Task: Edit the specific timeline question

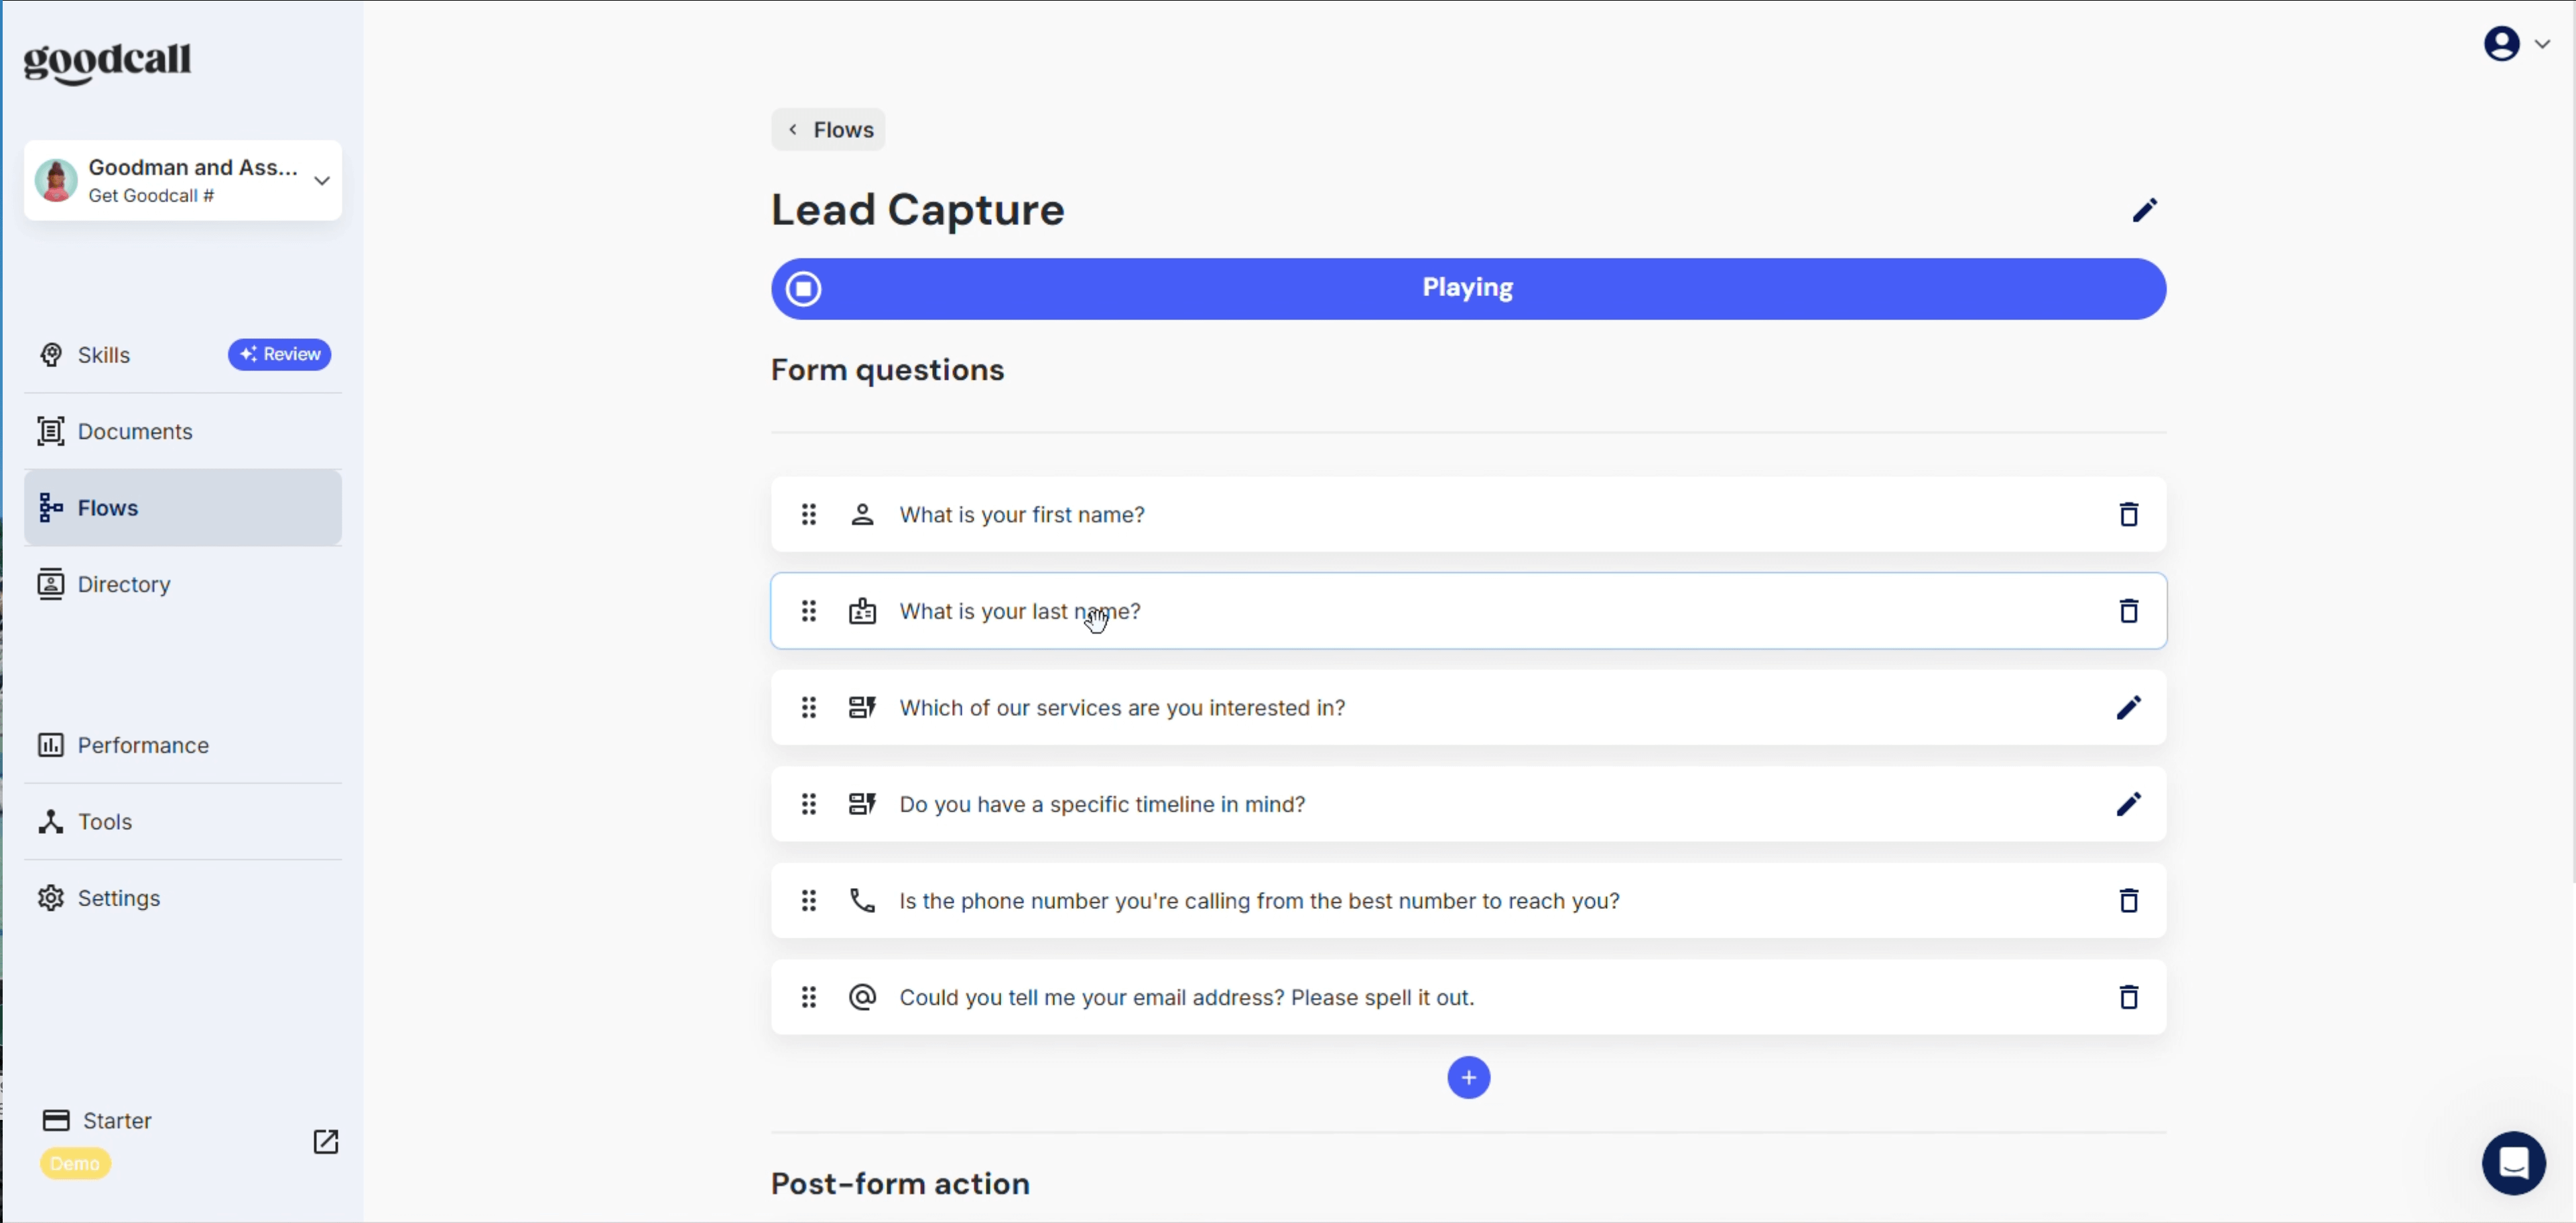Action: click(2128, 804)
